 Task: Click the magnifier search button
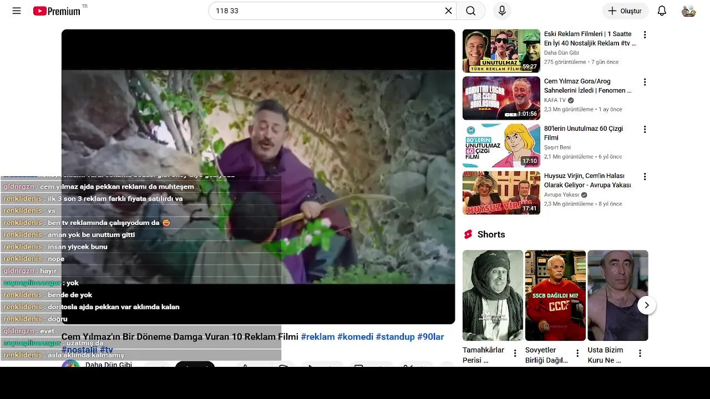pos(470,11)
